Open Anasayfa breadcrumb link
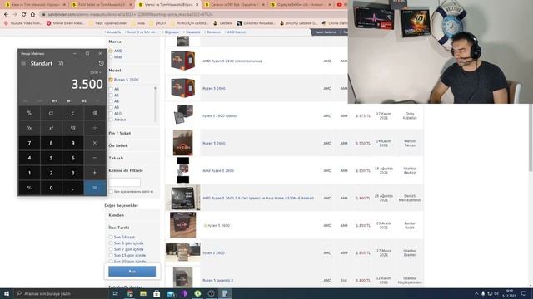The height and width of the screenshot is (299, 533). pyautogui.click(x=113, y=32)
